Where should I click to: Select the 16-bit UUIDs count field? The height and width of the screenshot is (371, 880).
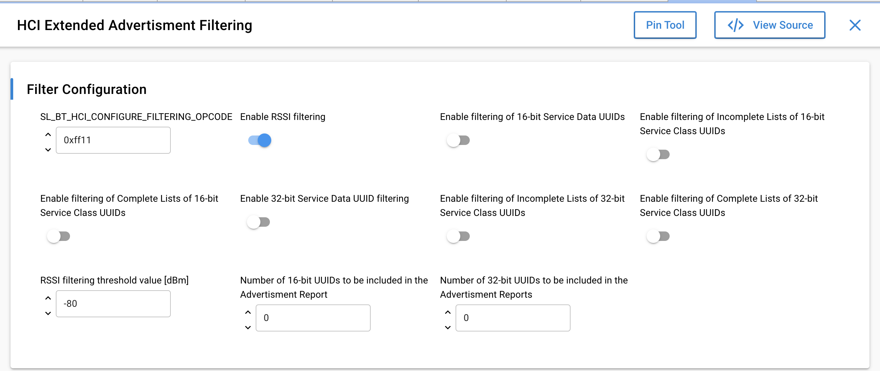coord(313,318)
